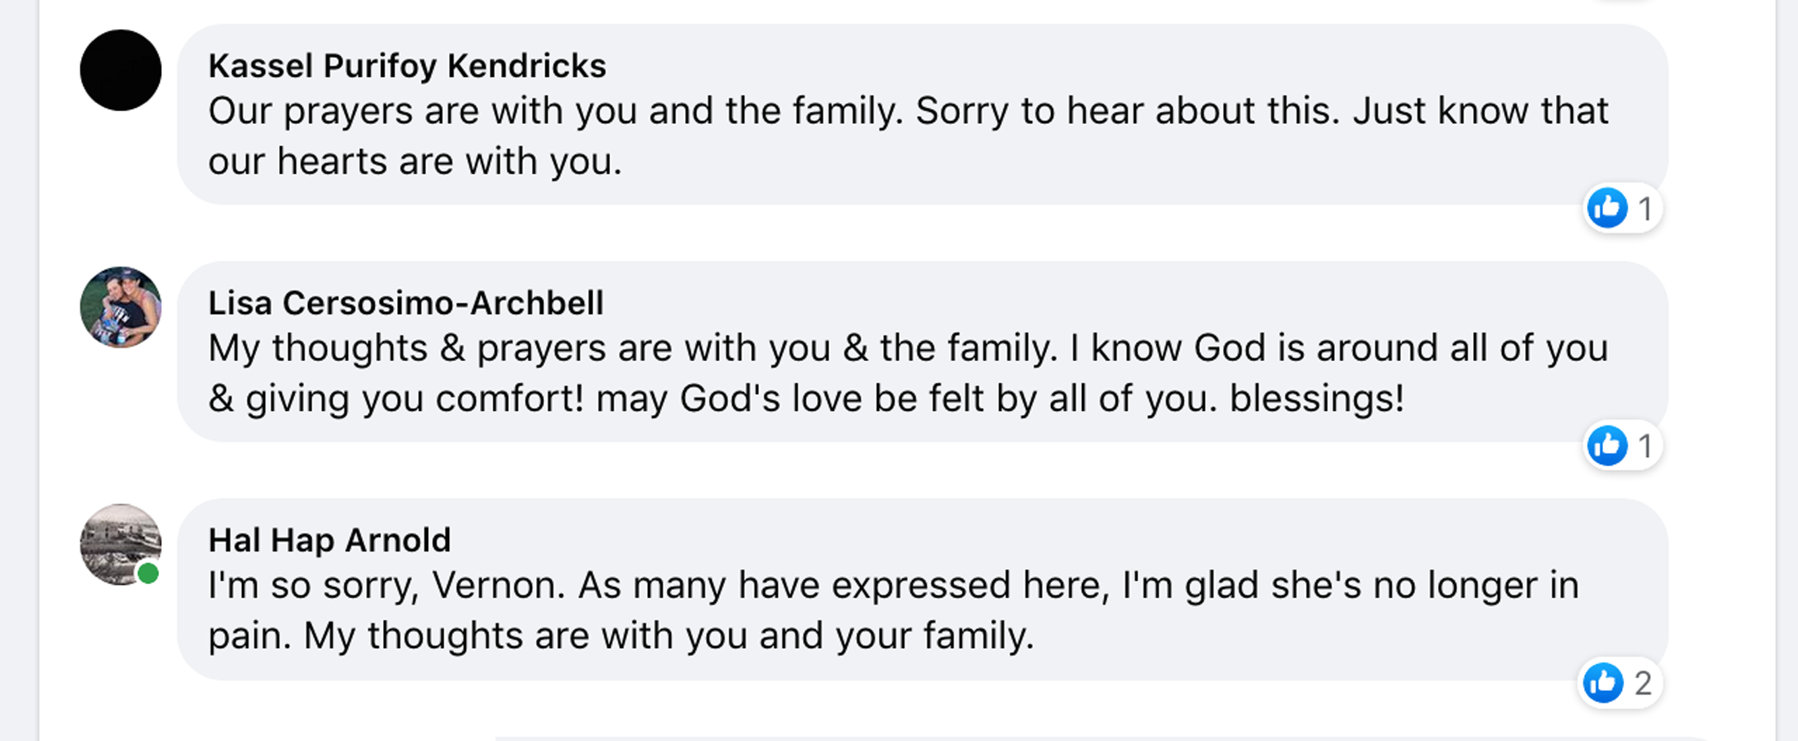Open the Lisa Cersosimo-Archbell name link

tap(406, 303)
